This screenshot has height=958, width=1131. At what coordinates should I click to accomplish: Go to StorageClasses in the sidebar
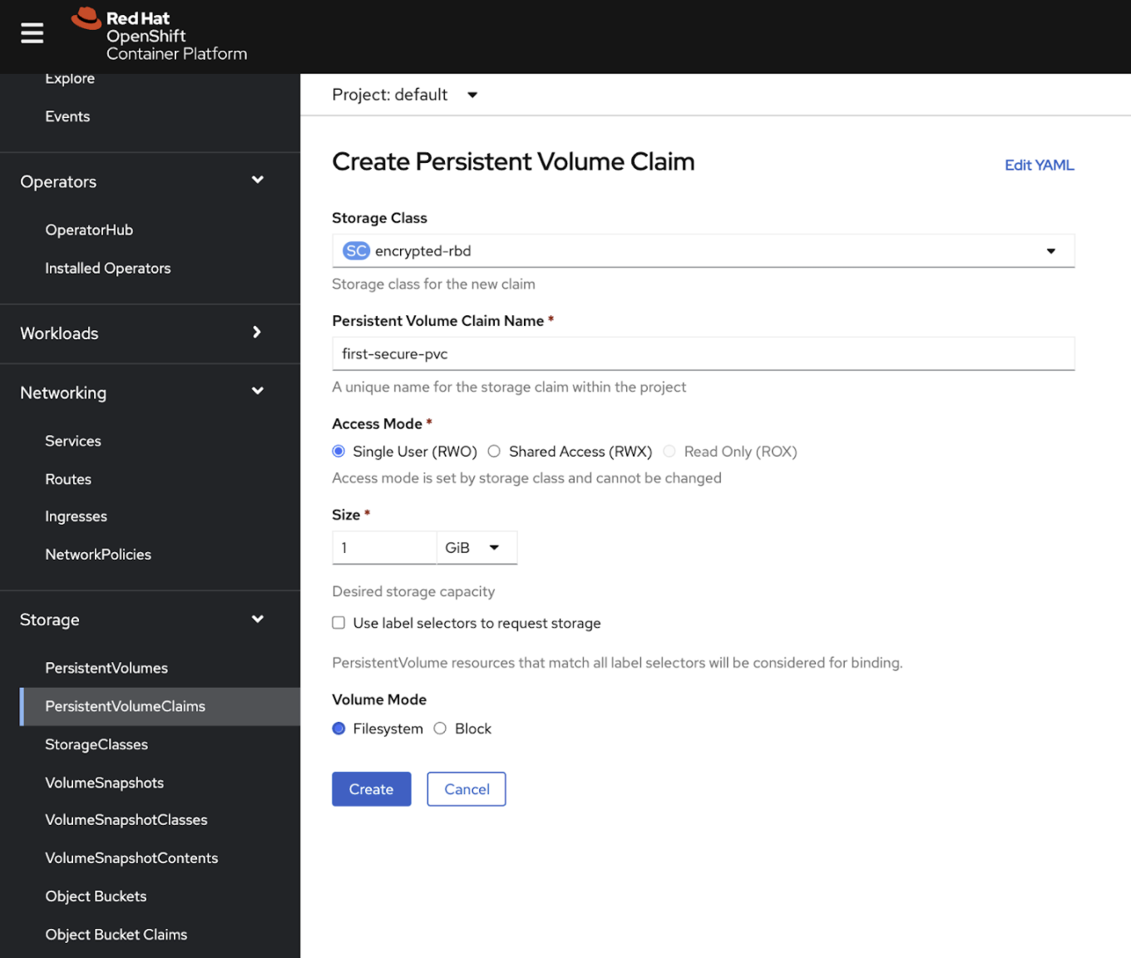96,744
